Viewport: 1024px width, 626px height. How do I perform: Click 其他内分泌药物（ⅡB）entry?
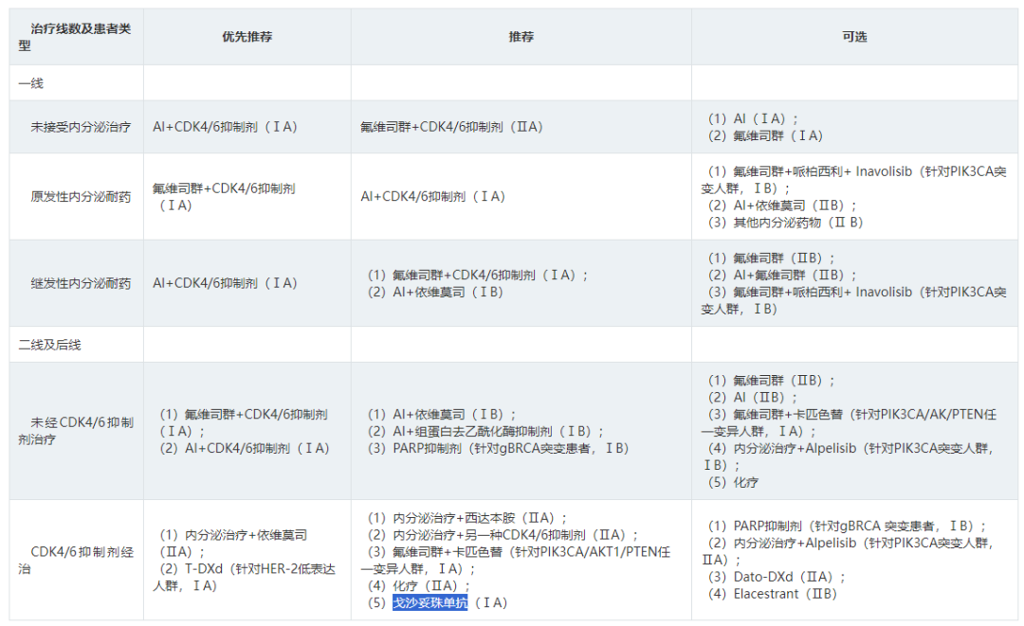click(x=786, y=223)
